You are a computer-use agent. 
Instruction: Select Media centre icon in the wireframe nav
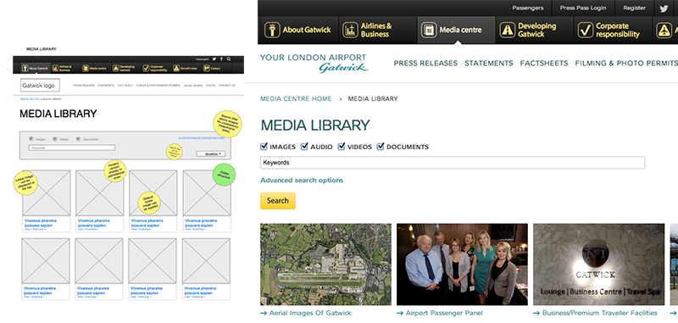click(86, 68)
